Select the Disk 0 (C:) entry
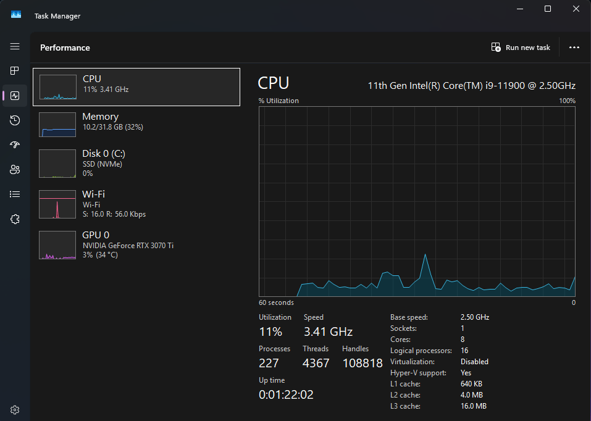591x421 pixels. [x=136, y=163]
